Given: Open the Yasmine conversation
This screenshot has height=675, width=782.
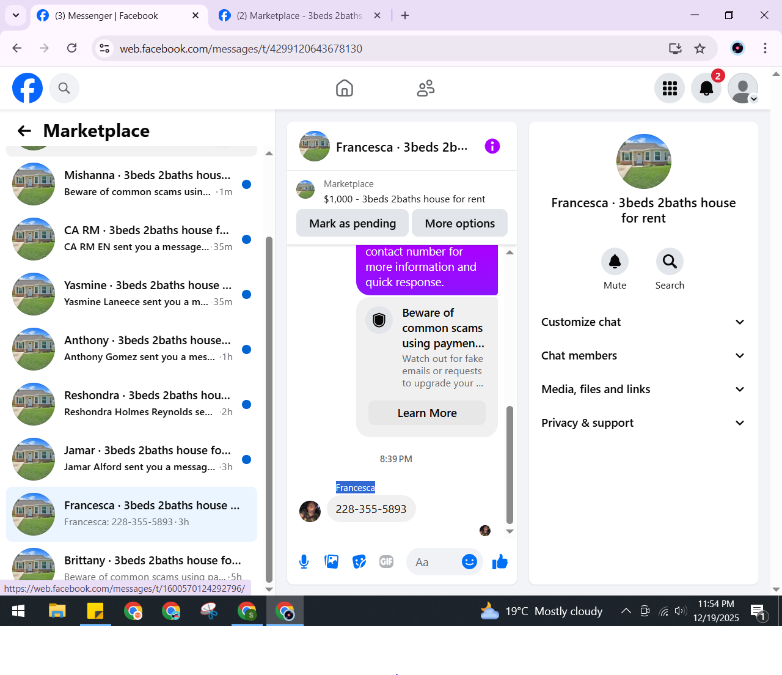Looking at the screenshot, I should 131,294.
